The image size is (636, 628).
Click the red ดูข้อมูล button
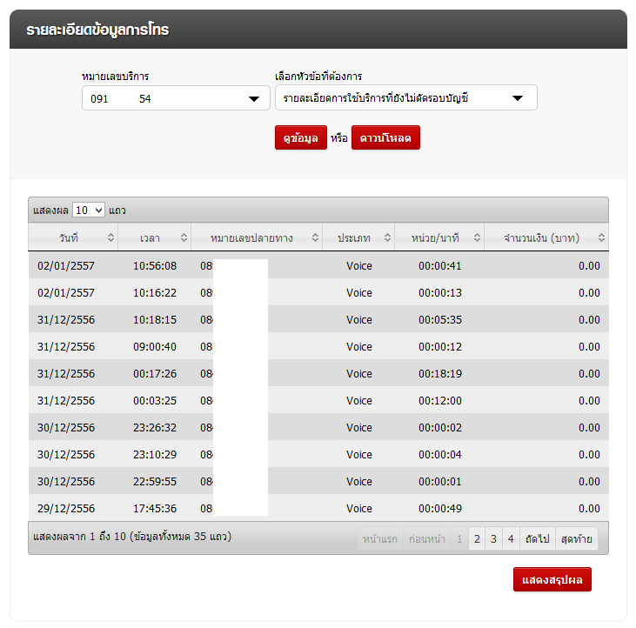click(x=300, y=137)
